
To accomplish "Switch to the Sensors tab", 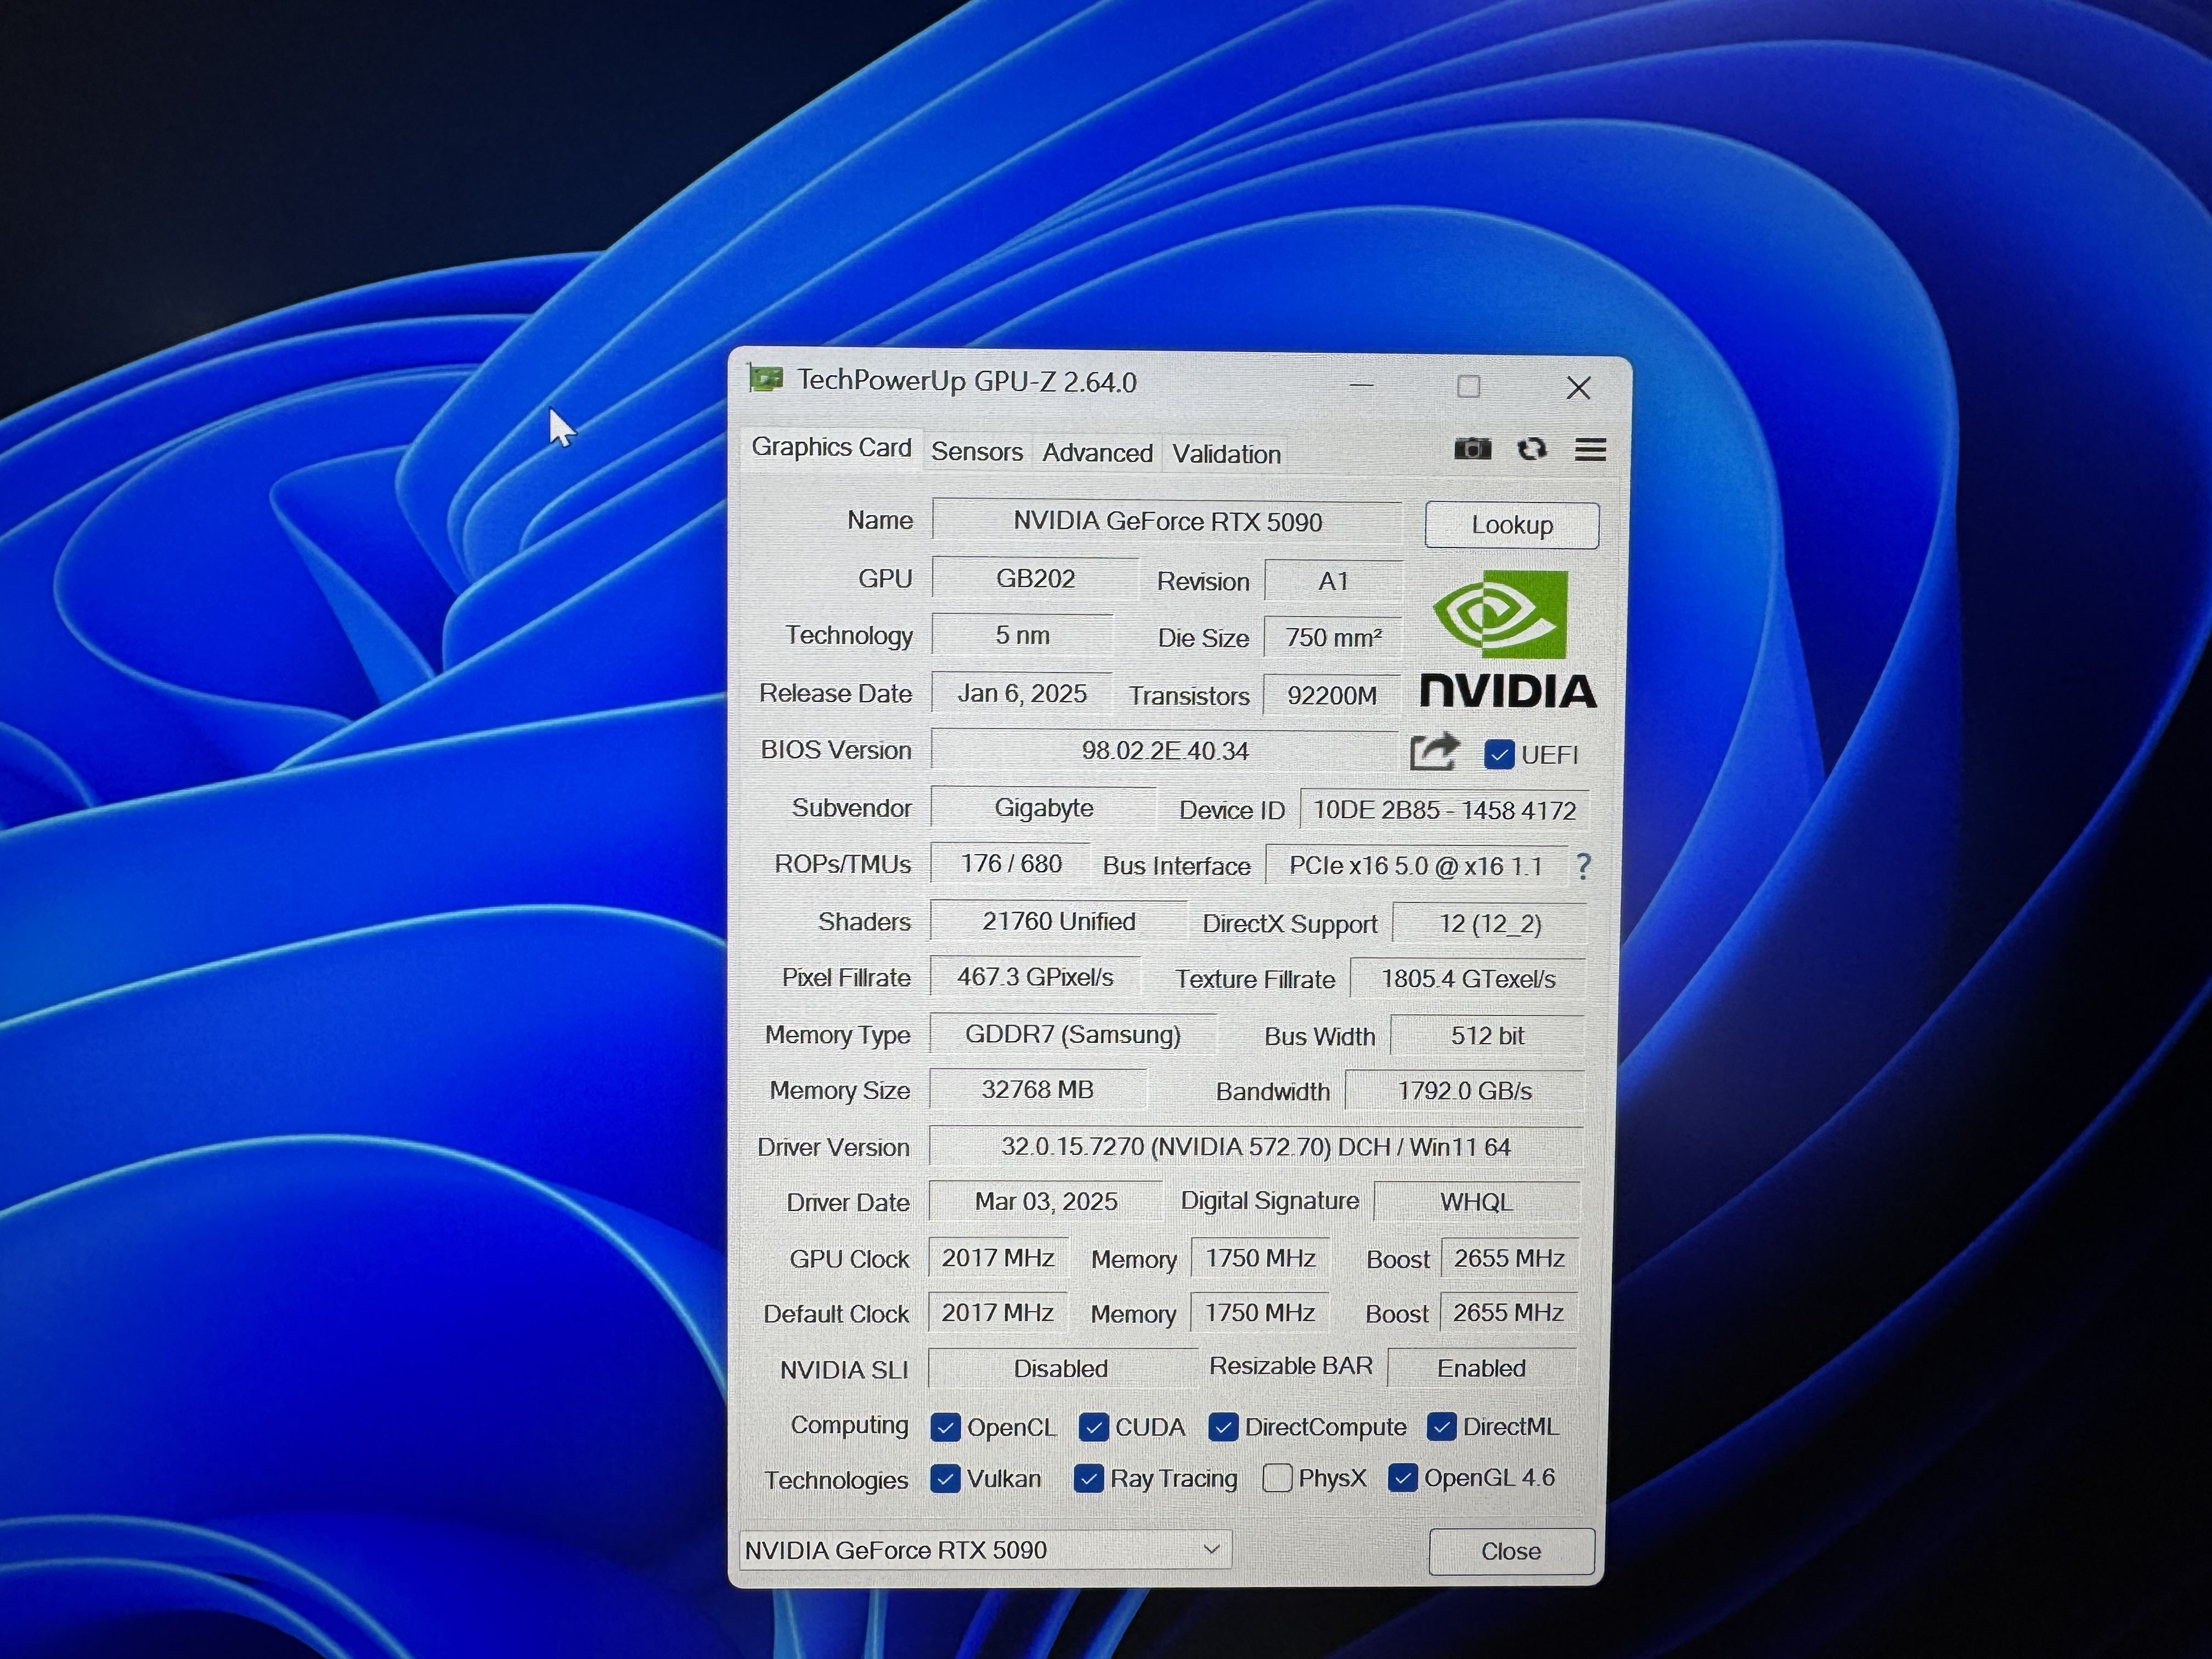I will [976, 452].
